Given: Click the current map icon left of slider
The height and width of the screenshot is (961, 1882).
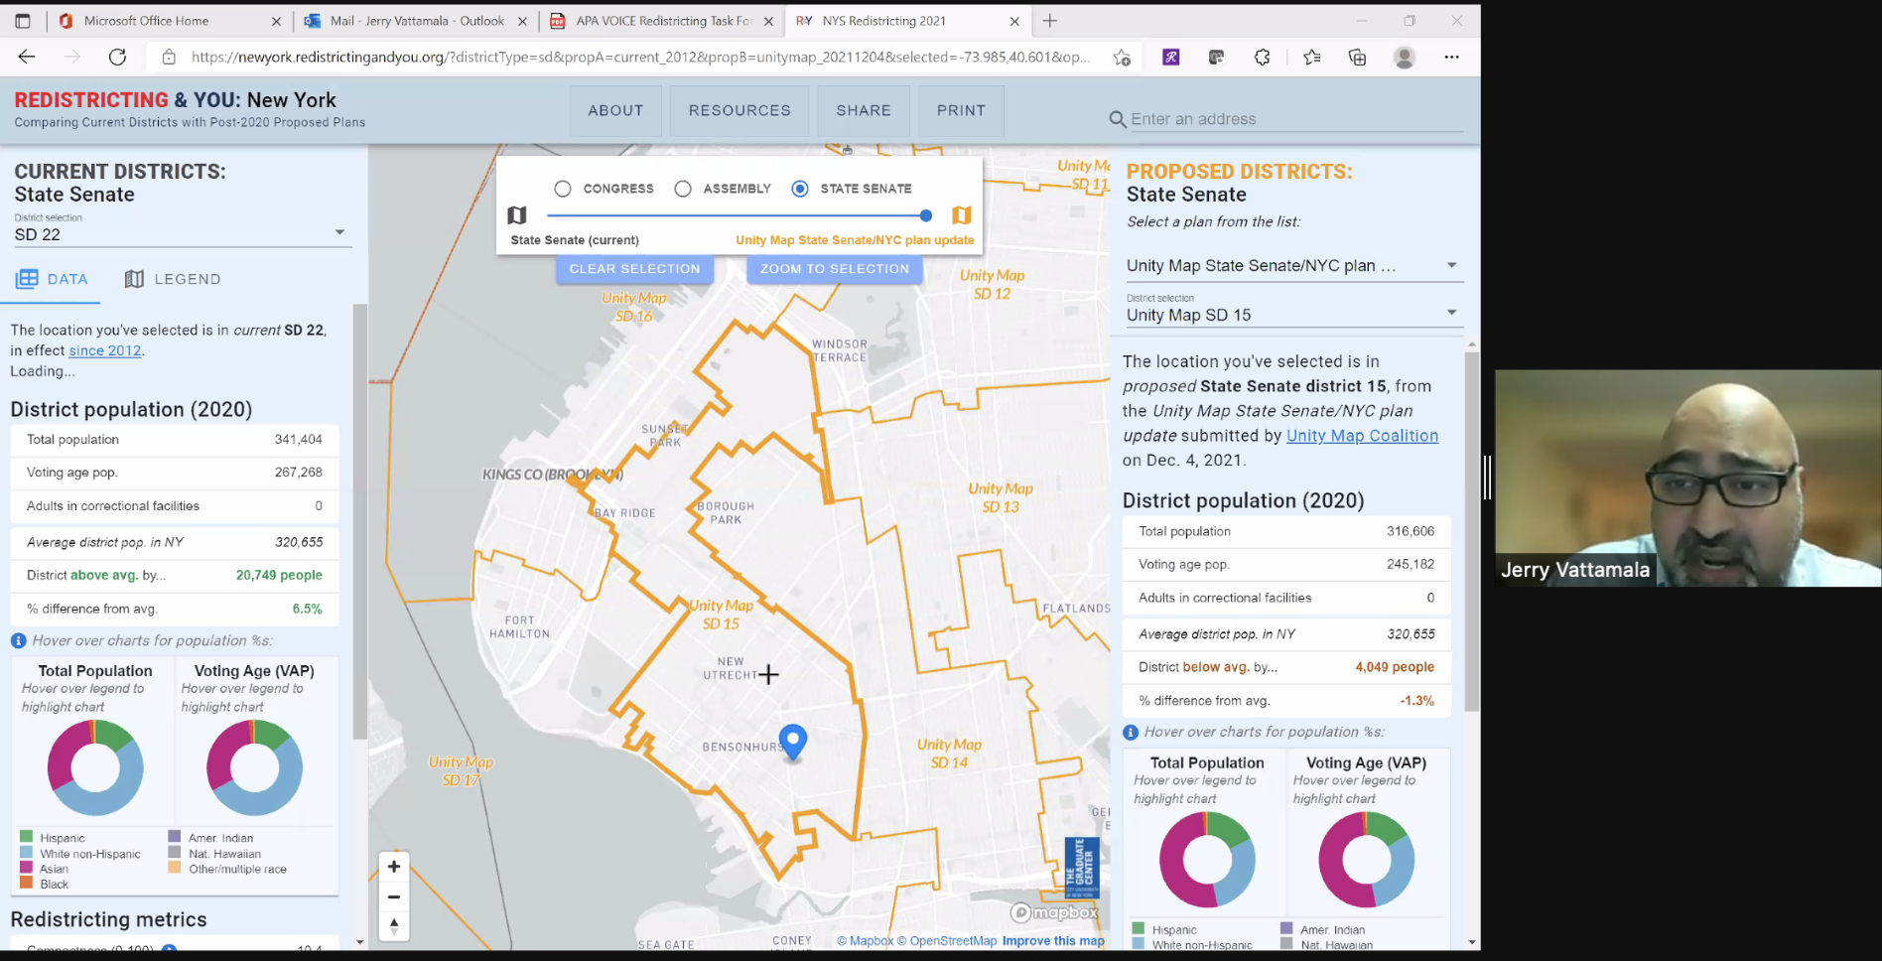Looking at the screenshot, I should coord(516,215).
